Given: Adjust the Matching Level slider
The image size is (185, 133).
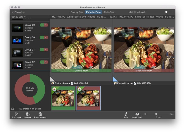Looking at the screenshot, I should tap(166, 12).
